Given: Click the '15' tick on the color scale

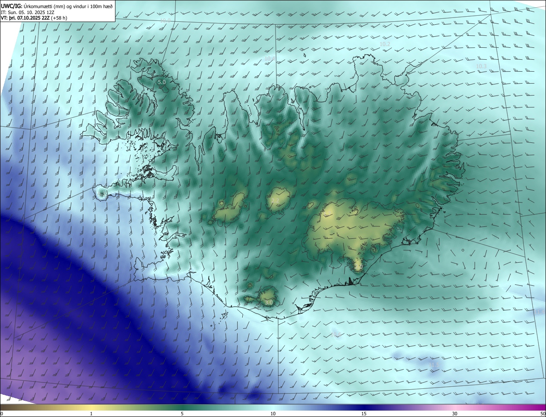Looking at the screenshot, I should 364,414.
